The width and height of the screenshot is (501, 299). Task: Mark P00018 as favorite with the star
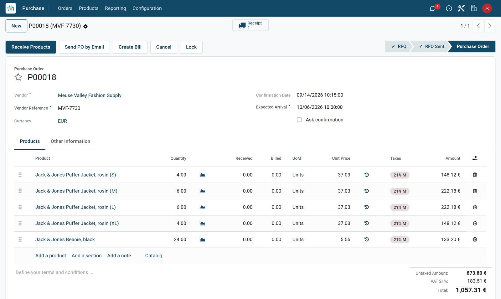coord(18,77)
